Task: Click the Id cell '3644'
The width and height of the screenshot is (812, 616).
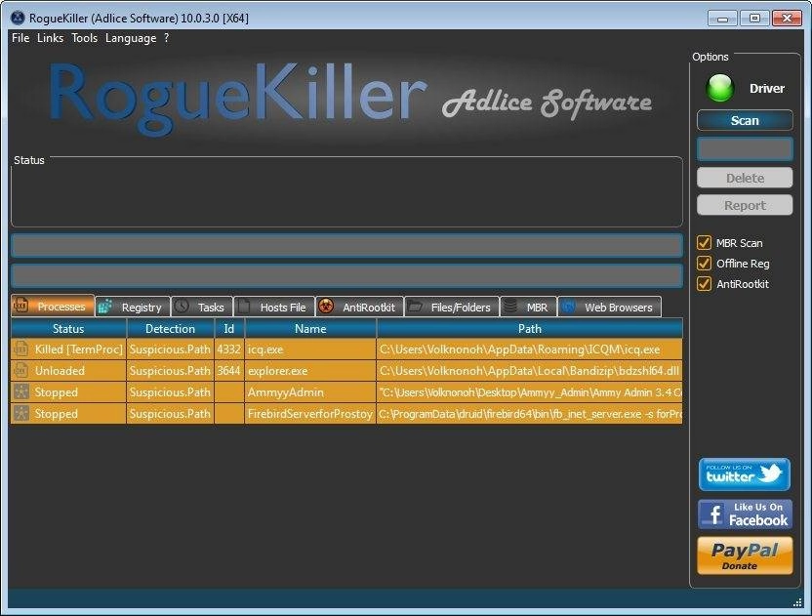Action: pos(229,370)
